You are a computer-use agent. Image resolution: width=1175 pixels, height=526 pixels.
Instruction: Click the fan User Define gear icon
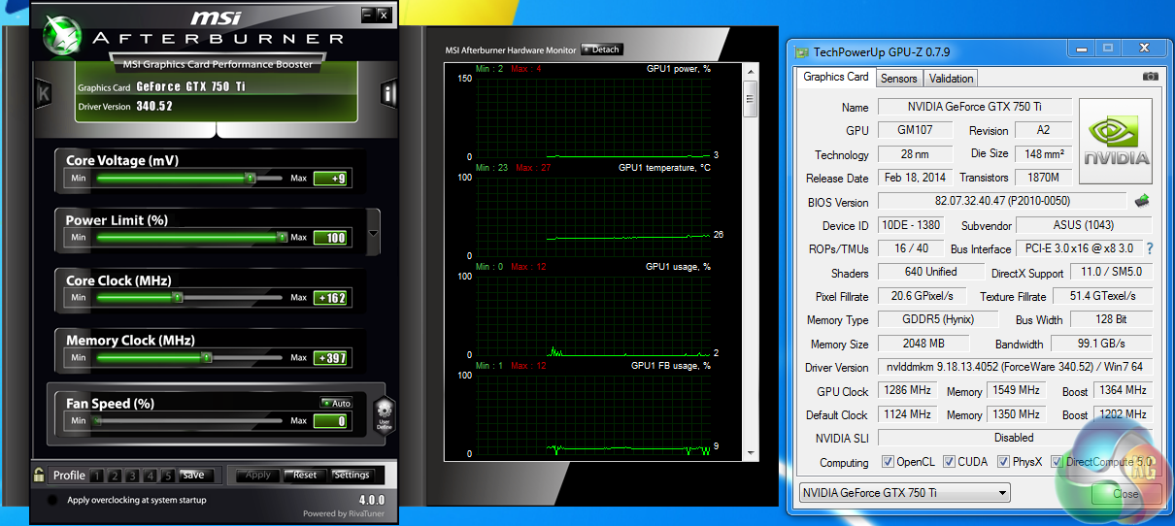click(x=385, y=414)
